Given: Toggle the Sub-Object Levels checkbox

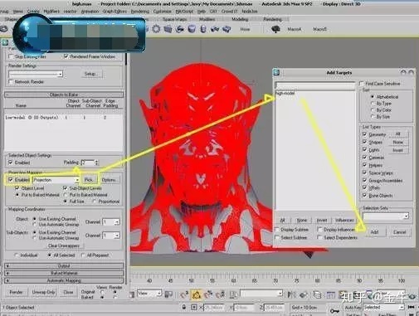Looking at the screenshot, I should [x=66, y=188].
